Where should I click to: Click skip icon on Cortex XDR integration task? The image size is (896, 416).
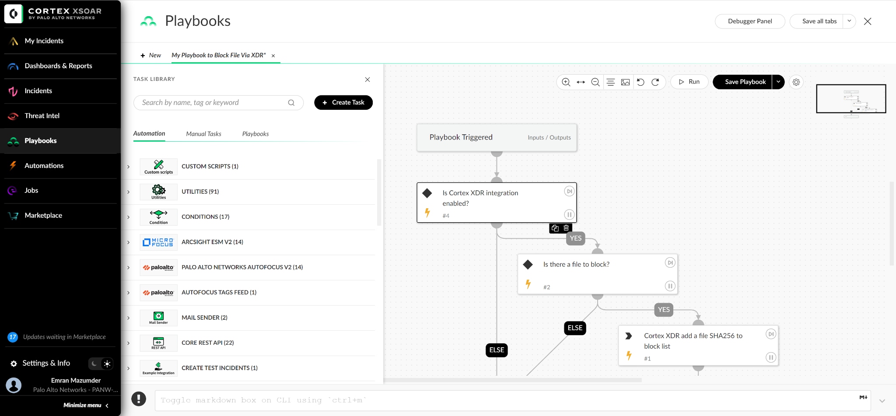pos(569,191)
